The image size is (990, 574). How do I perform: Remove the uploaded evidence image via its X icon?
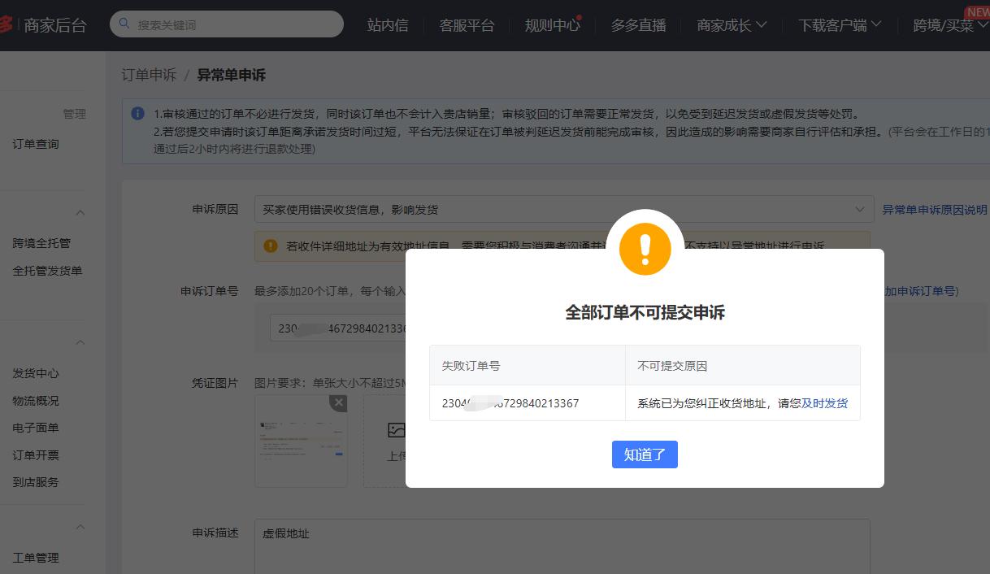(338, 402)
